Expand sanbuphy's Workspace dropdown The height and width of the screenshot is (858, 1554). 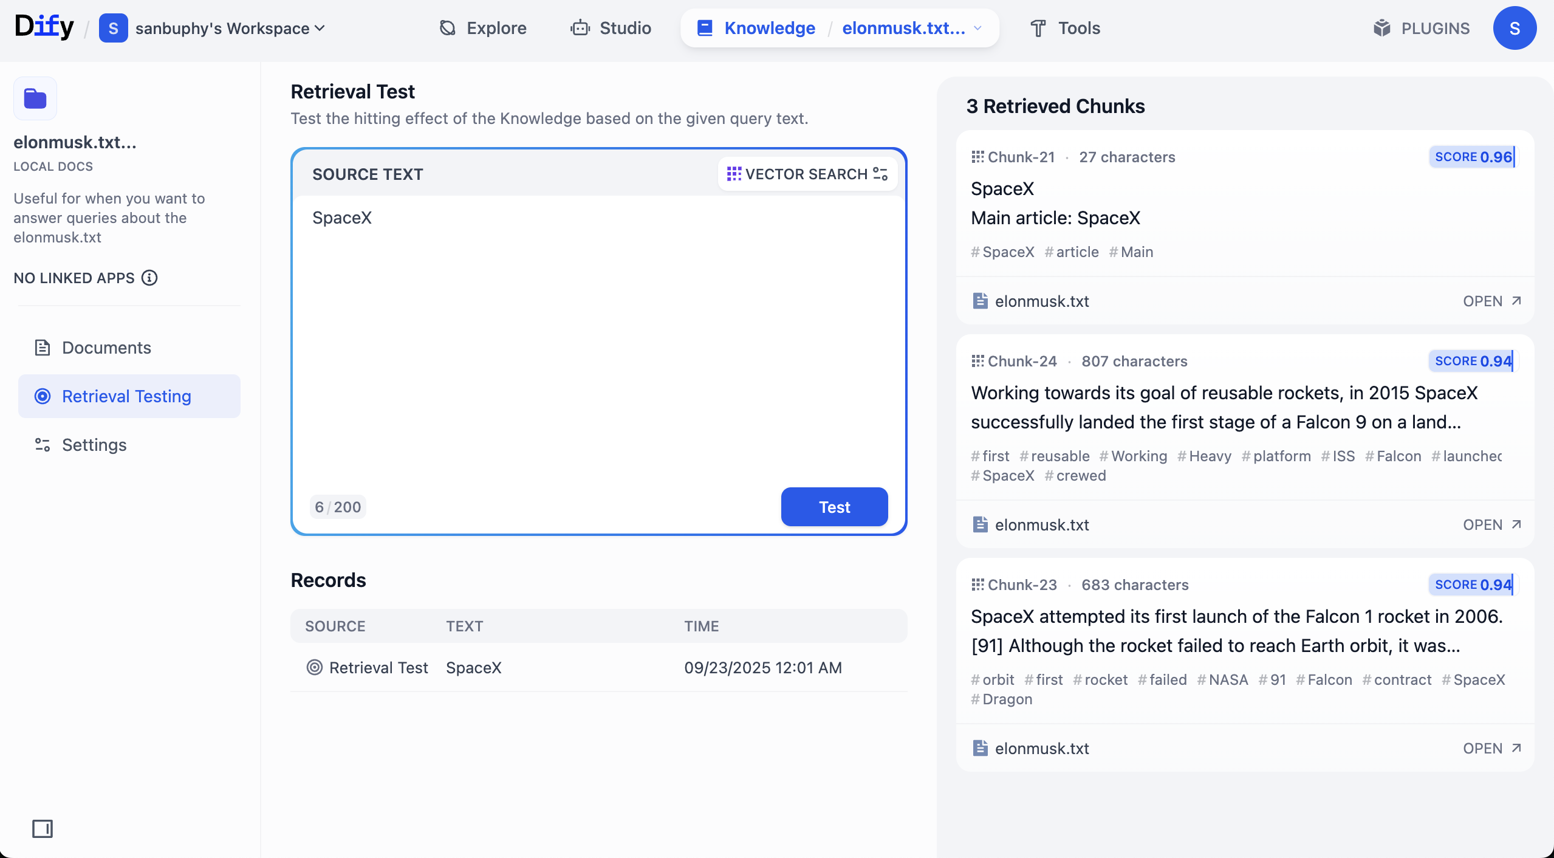point(231,28)
